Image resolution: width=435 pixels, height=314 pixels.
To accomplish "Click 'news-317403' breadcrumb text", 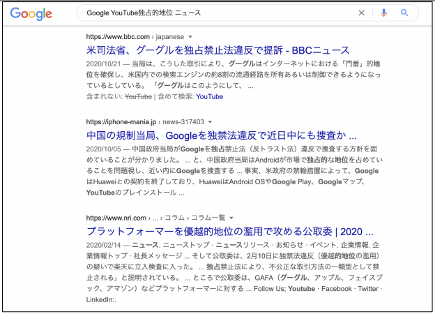I will tap(183, 122).
